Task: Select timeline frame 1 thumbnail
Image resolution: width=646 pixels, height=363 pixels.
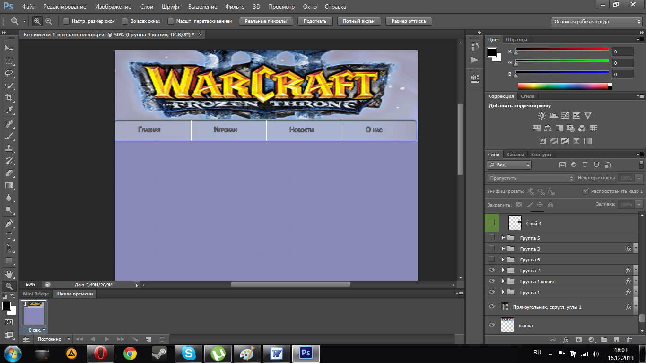Action: click(34, 313)
